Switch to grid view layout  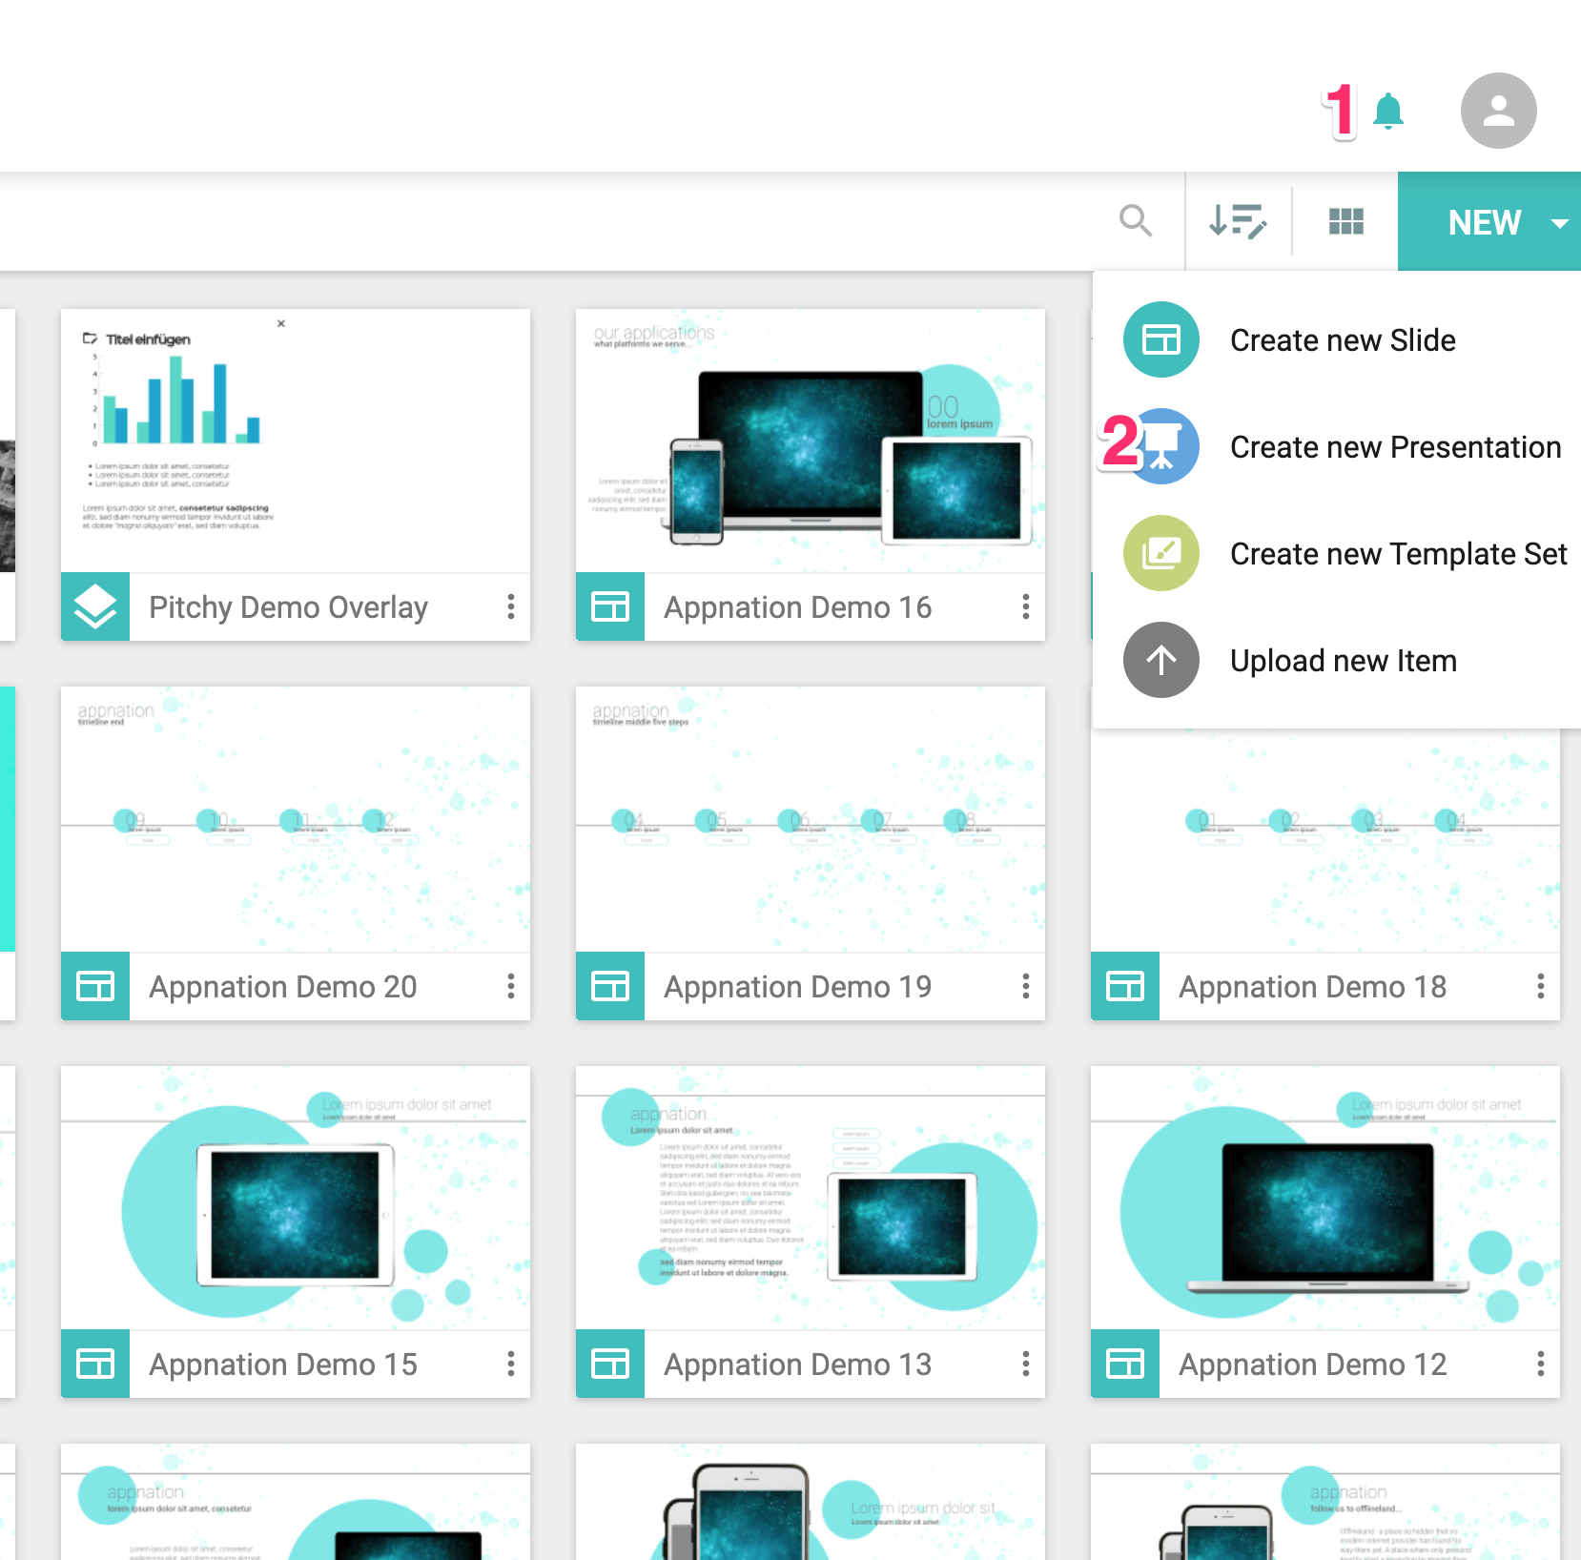pos(1345,221)
